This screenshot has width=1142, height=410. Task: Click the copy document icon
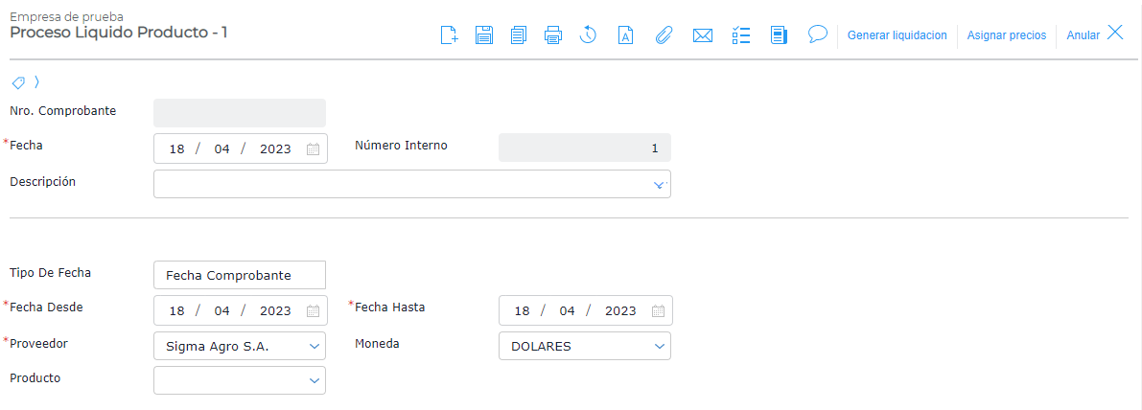(519, 35)
